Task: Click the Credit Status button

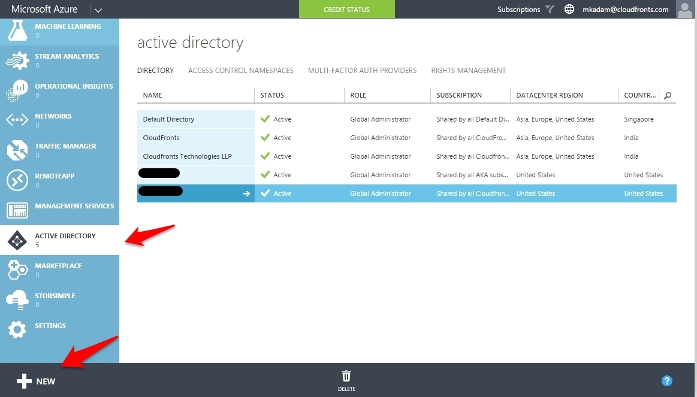Action: pos(347,9)
